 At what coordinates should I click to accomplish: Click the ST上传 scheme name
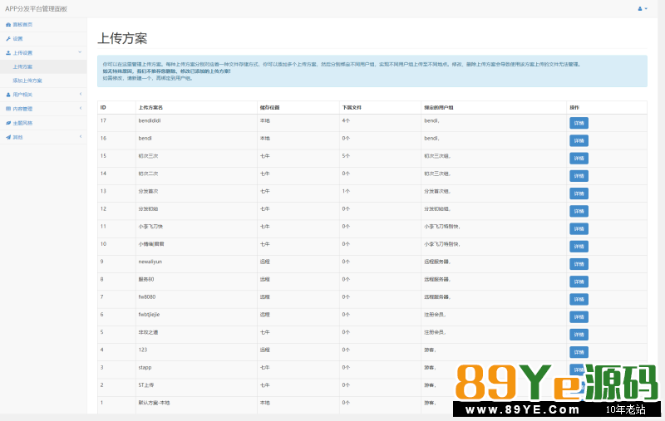coord(146,385)
